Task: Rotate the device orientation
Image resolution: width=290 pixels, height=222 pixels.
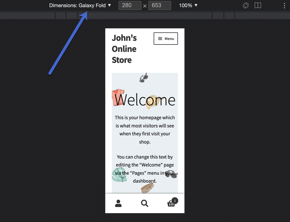Action: [246, 5]
